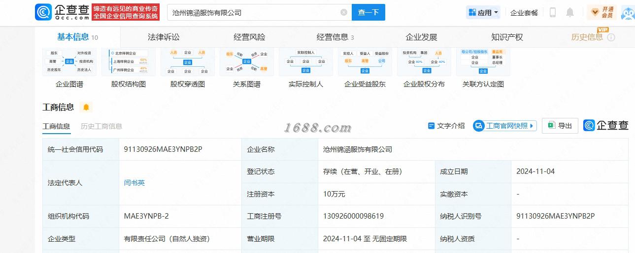Switch to 知识产权 tab

tap(507, 37)
